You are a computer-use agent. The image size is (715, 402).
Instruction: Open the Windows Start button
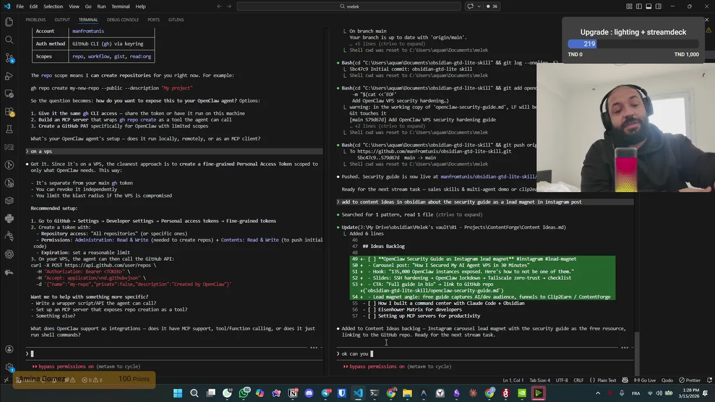point(178,393)
